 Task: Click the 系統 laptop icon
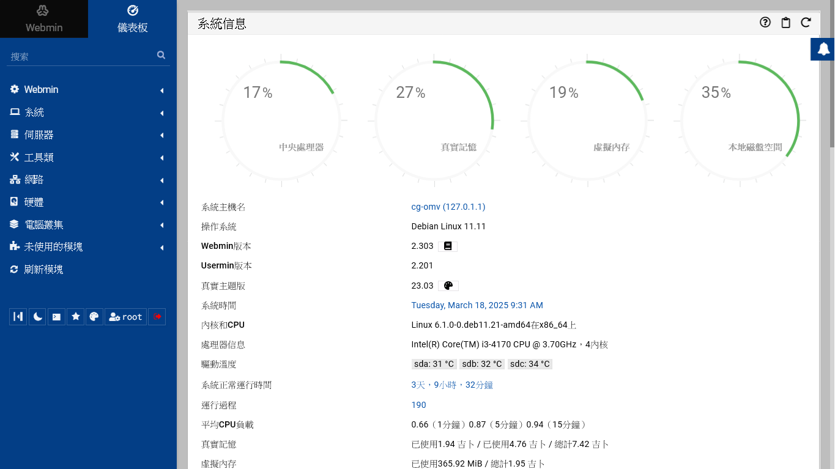[x=15, y=112]
